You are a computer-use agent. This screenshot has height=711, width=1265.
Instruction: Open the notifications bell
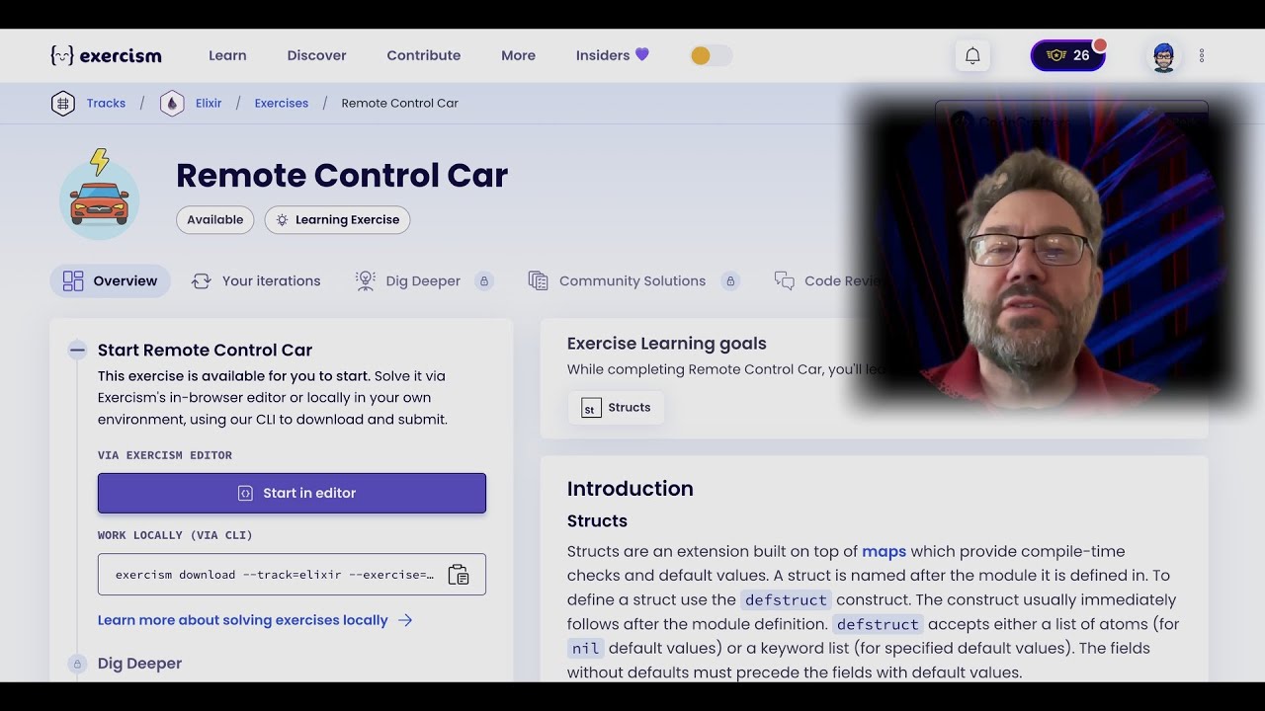(x=972, y=55)
